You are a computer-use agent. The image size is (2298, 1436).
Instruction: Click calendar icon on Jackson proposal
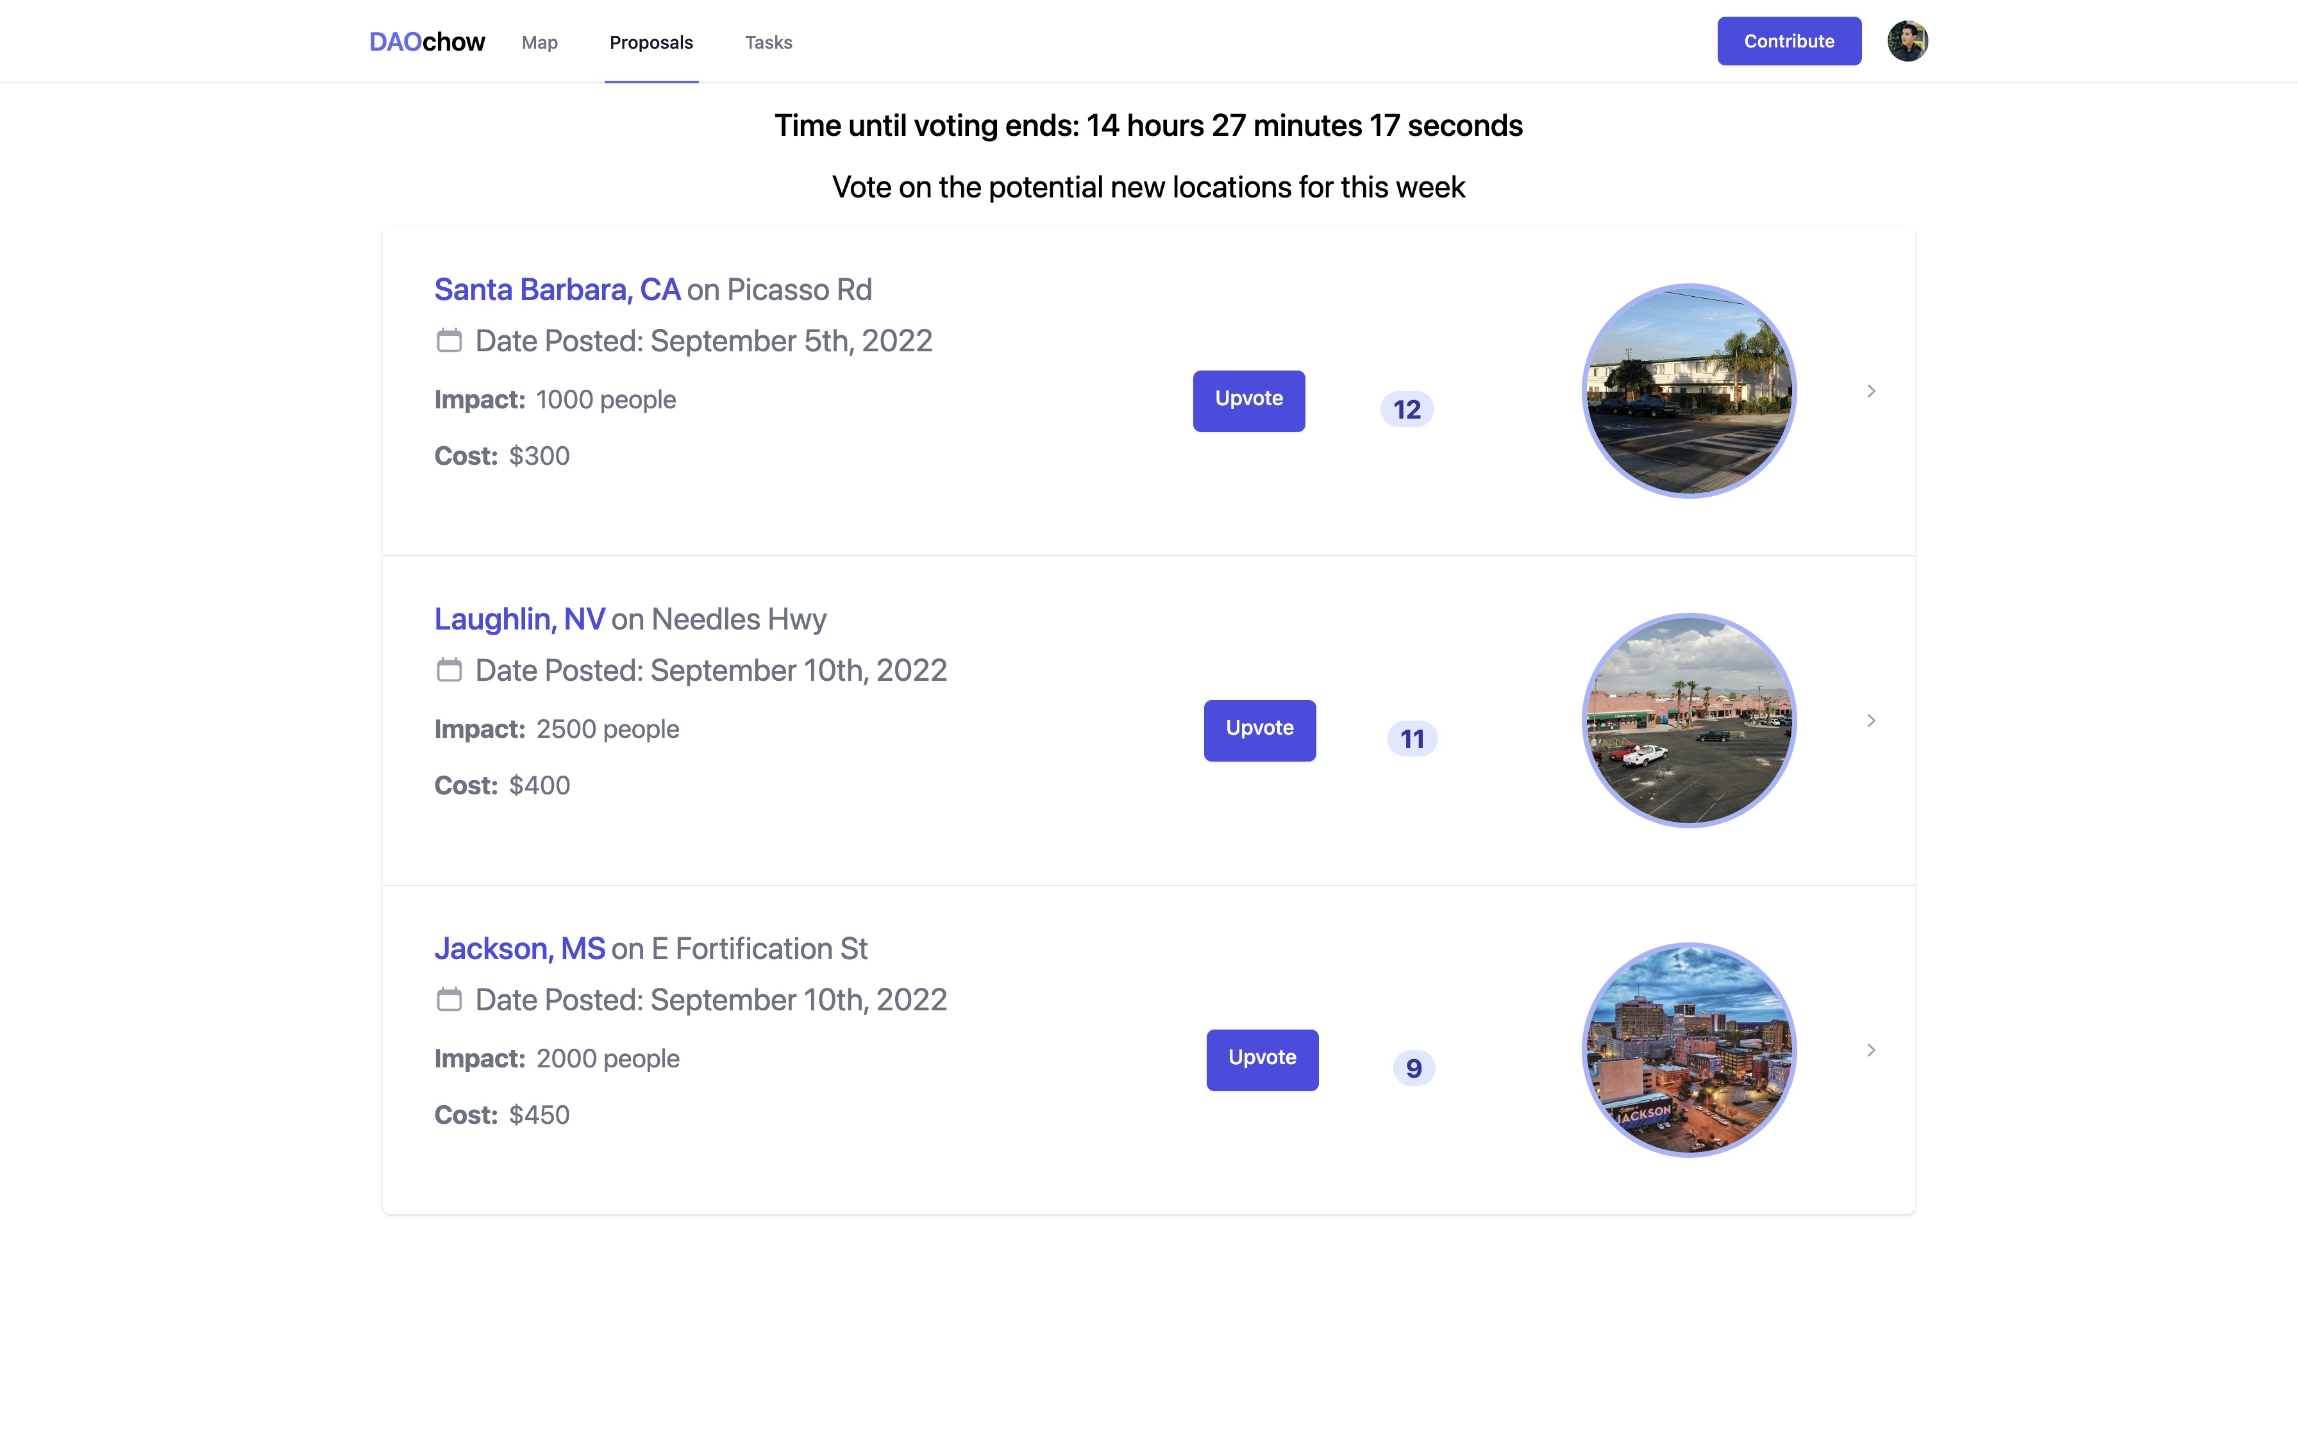pos(449,999)
